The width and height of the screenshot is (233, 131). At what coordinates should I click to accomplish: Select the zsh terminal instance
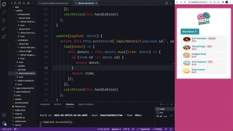point(165,112)
